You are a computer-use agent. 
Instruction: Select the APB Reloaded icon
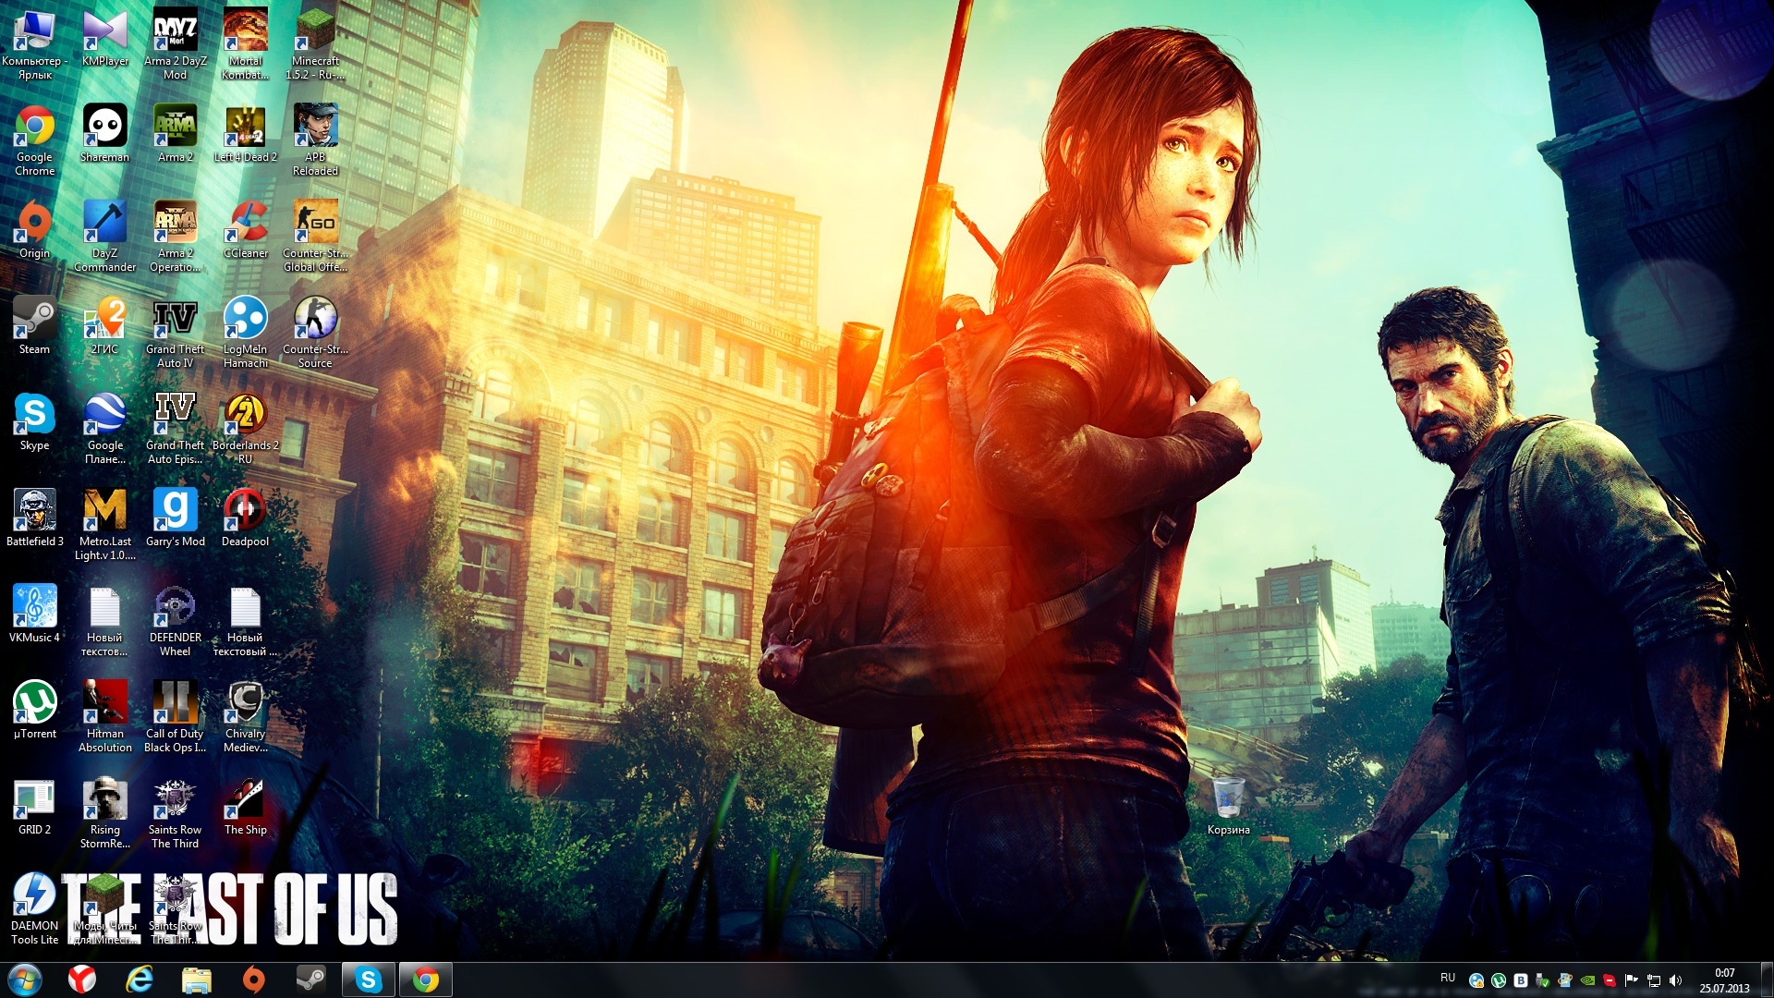pos(315,140)
